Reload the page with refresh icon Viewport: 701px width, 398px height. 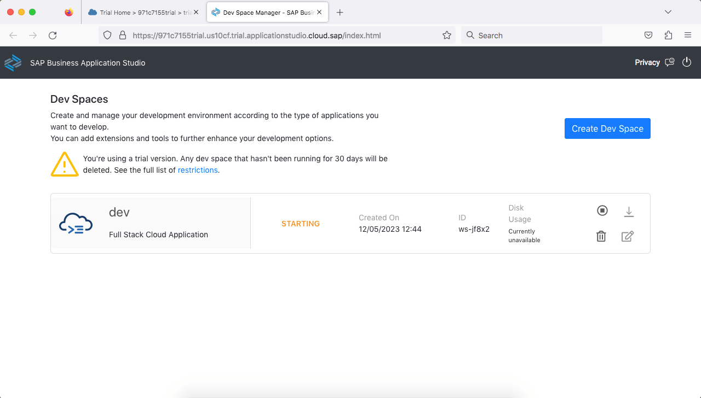[53, 35]
